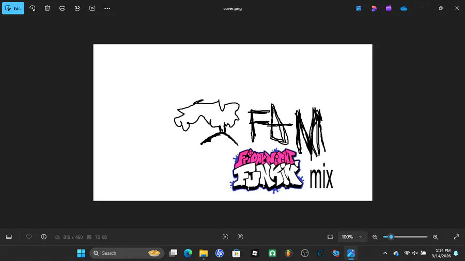Zoom in with the plus magnifier icon
Image resolution: width=465 pixels, height=261 pixels.
point(436,237)
